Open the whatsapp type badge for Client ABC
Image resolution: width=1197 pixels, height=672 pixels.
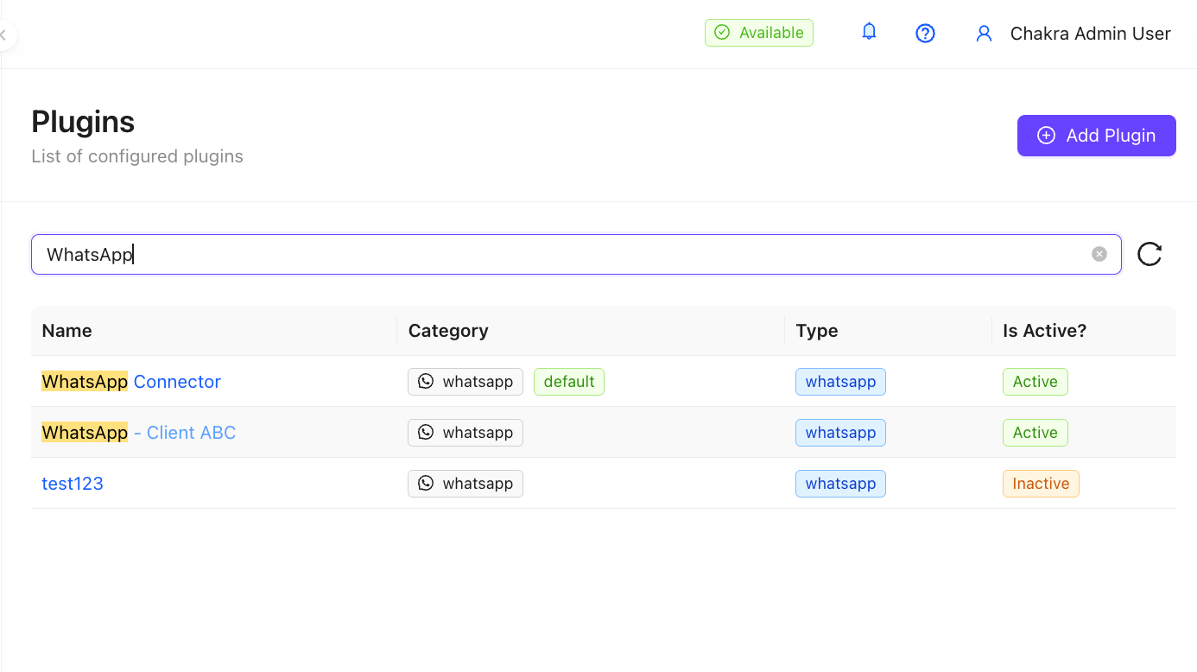pyautogui.click(x=840, y=432)
